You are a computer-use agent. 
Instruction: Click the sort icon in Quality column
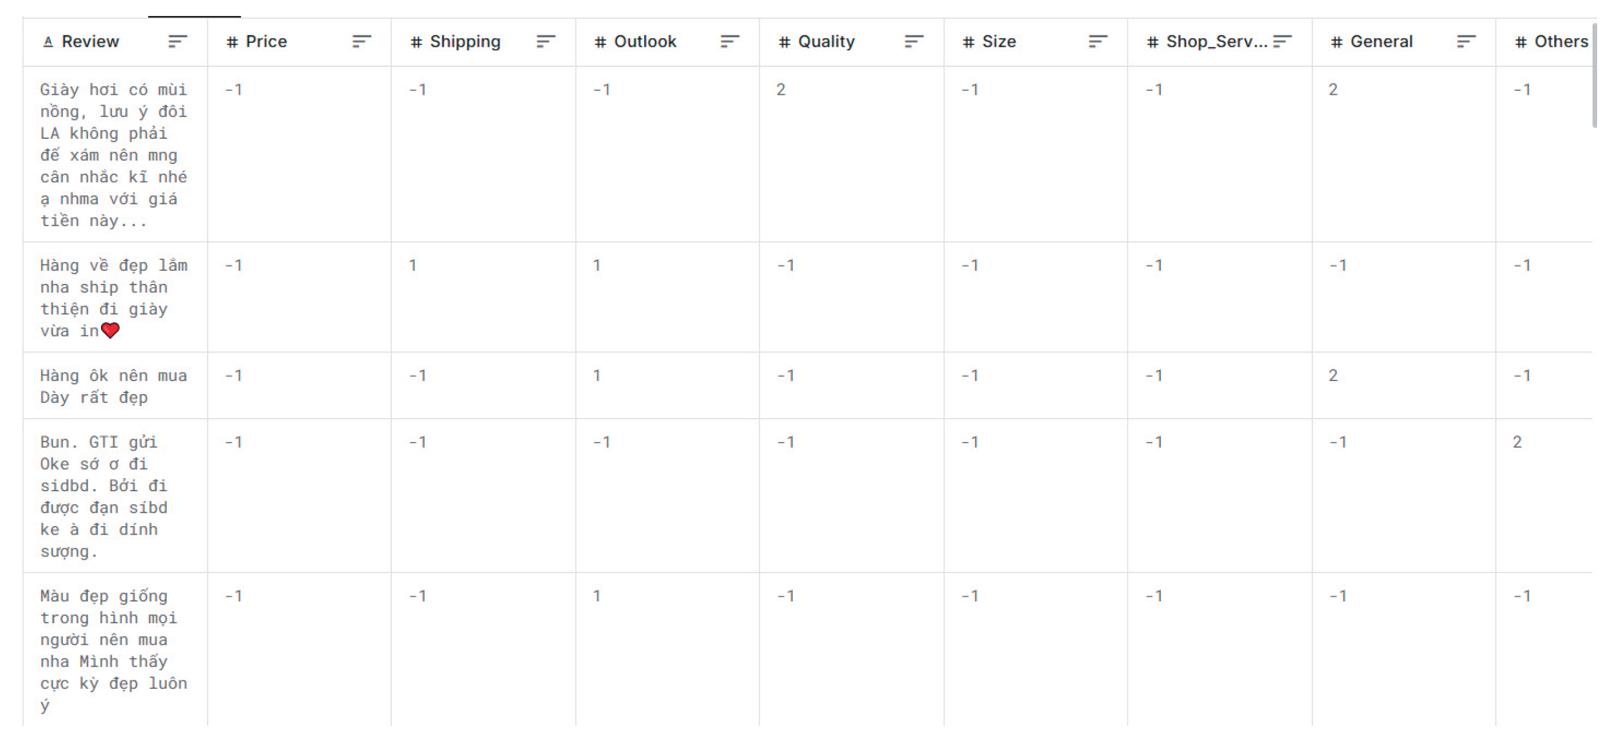tap(914, 41)
